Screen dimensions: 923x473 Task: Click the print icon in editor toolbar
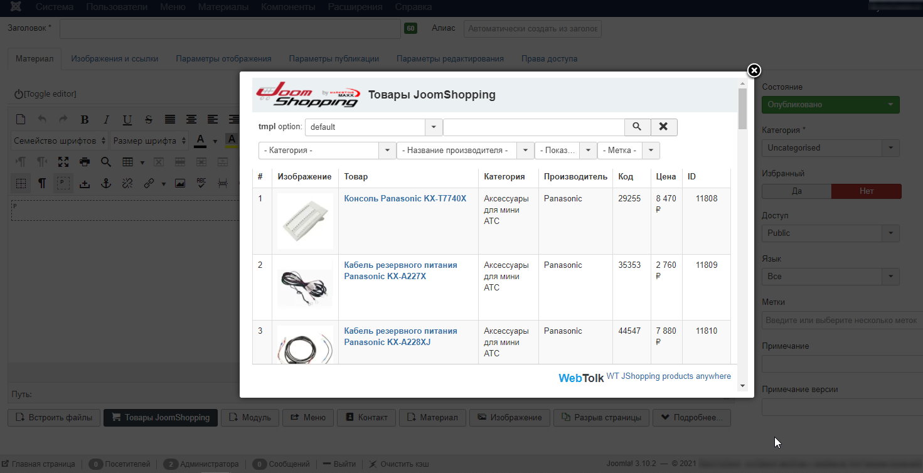tap(85, 162)
